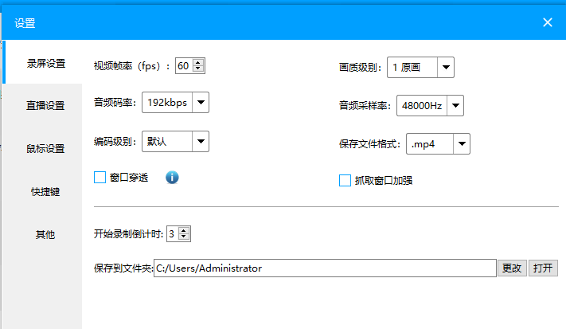Switch to the 直播设置 tab

tap(42, 105)
